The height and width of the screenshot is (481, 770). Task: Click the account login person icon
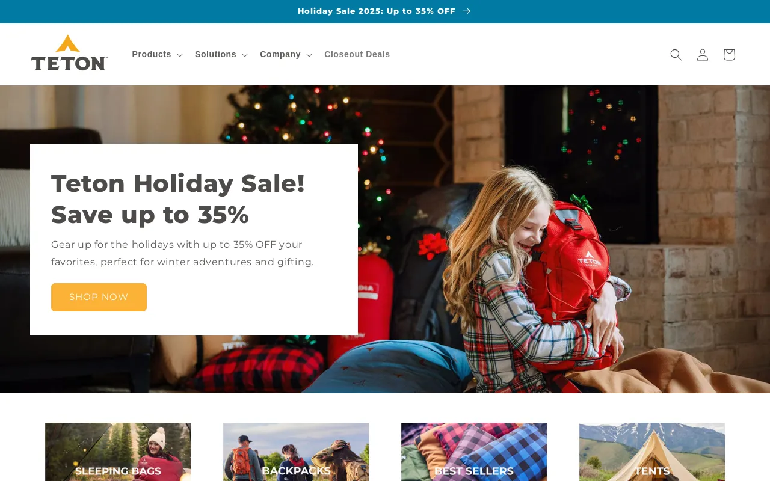click(703, 55)
